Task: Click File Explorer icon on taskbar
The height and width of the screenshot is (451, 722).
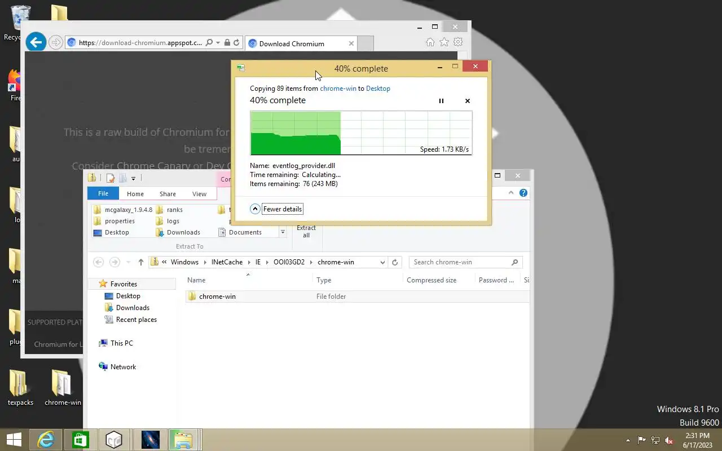Action: (x=183, y=440)
